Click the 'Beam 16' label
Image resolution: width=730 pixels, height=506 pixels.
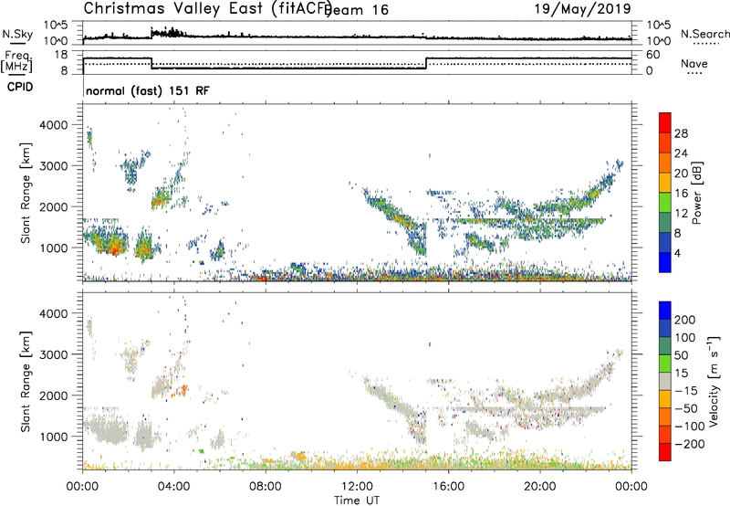358,10
